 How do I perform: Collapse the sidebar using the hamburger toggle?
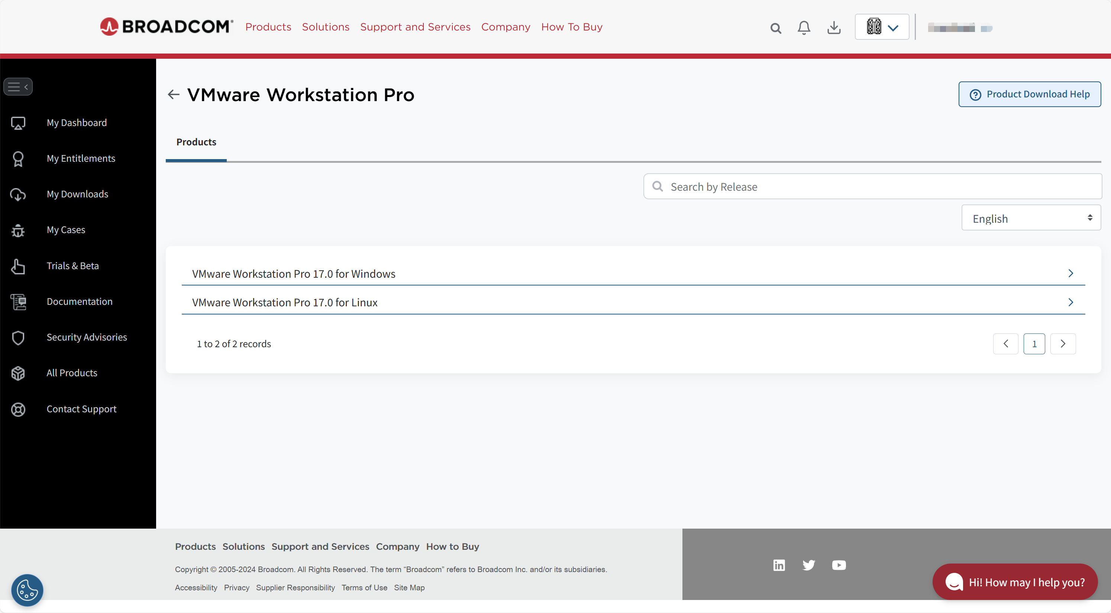[x=18, y=87]
